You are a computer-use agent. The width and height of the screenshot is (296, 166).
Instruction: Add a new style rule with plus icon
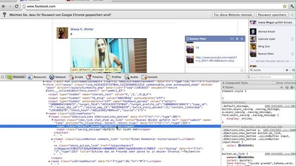(x=282, y=87)
